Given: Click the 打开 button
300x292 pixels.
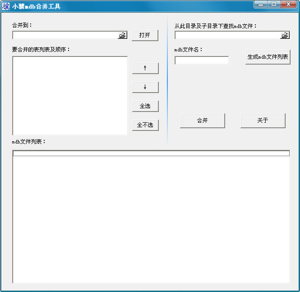Looking at the screenshot, I should click(x=145, y=35).
